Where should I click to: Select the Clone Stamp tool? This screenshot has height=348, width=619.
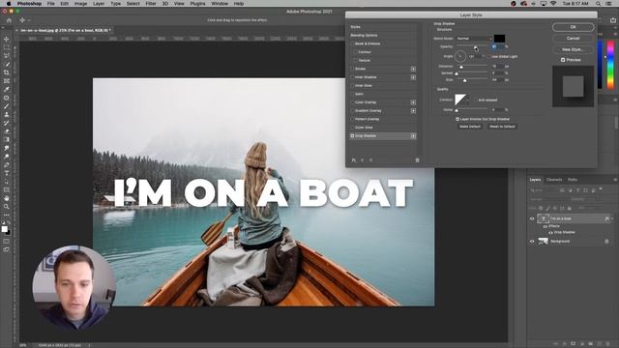[7, 114]
